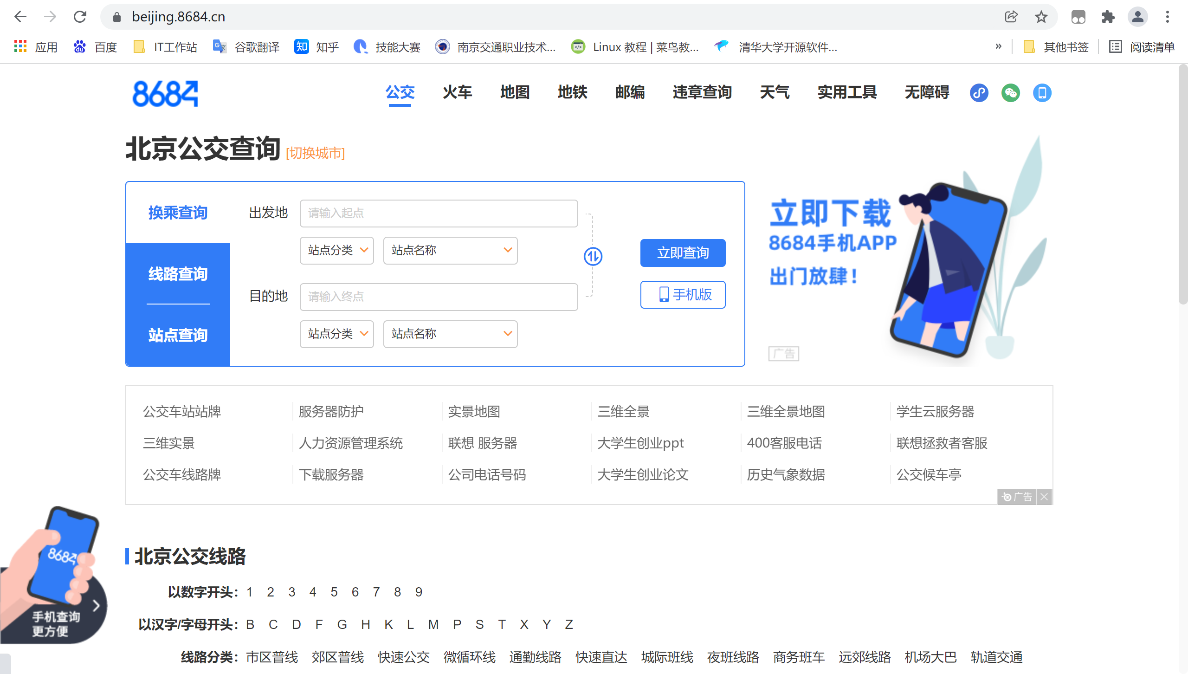Open the browser extensions puzzle icon

[1108, 17]
